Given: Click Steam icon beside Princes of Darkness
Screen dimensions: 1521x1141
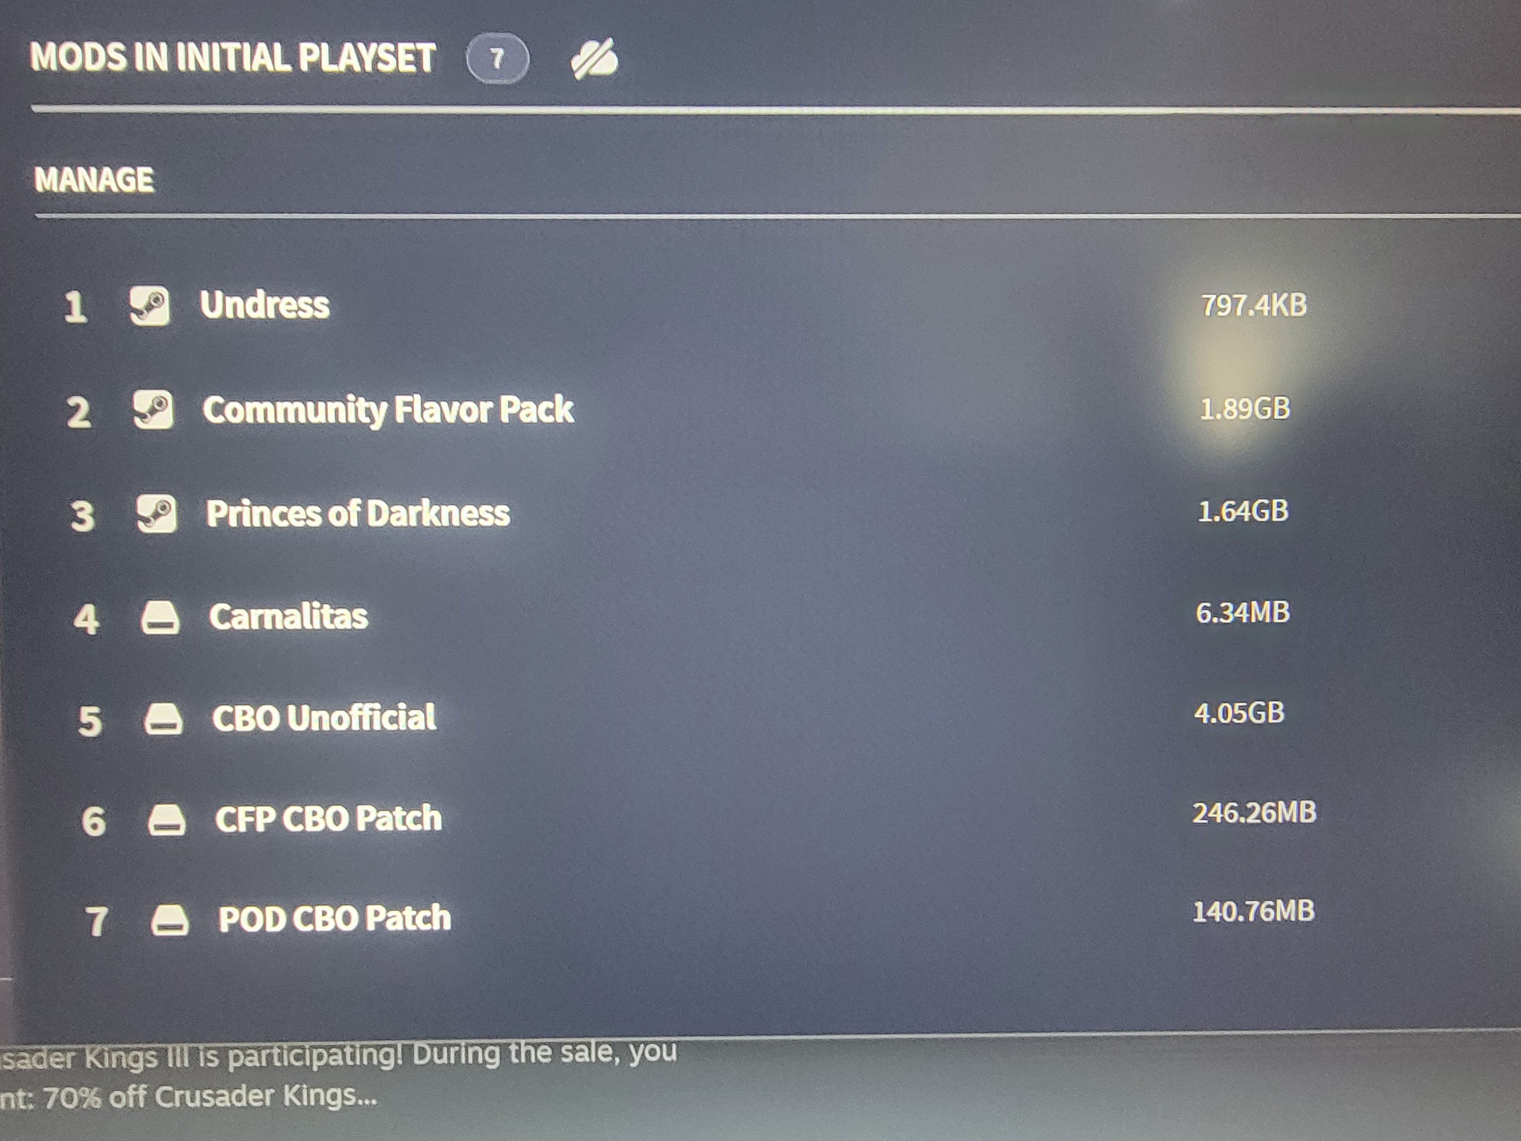Looking at the screenshot, I should click(156, 514).
